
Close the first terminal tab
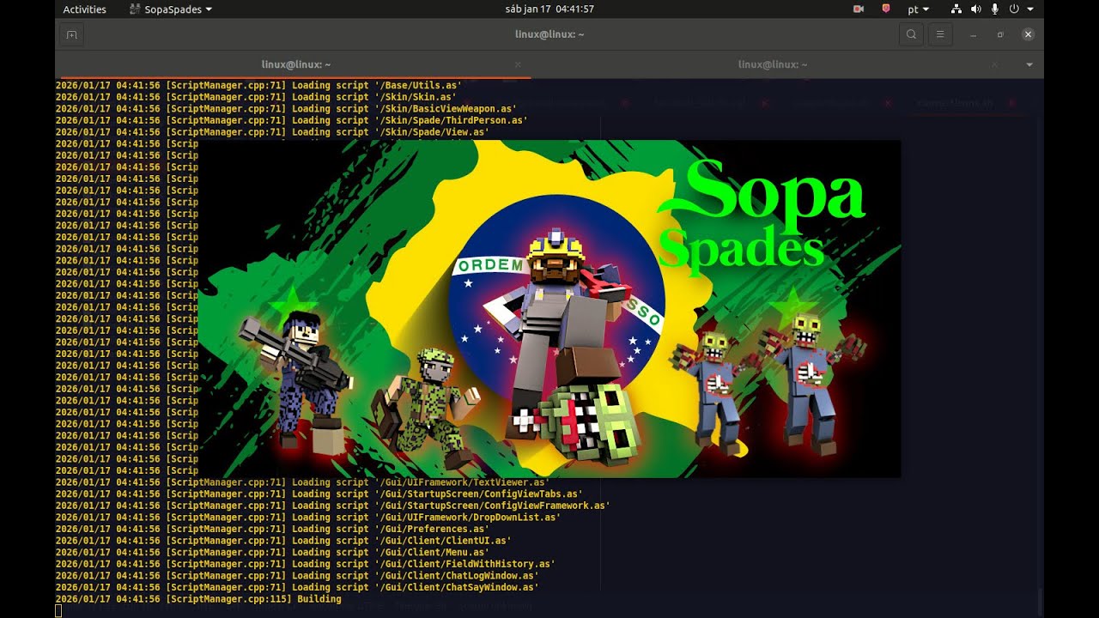(518, 64)
